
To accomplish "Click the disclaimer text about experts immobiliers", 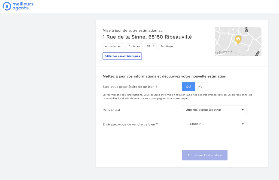I will tap(177, 97).
